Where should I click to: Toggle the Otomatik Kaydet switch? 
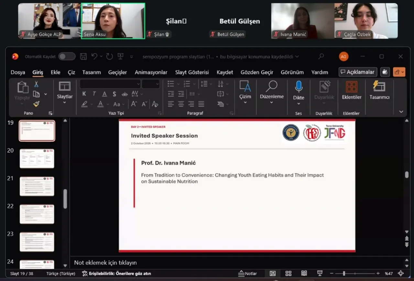67,57
